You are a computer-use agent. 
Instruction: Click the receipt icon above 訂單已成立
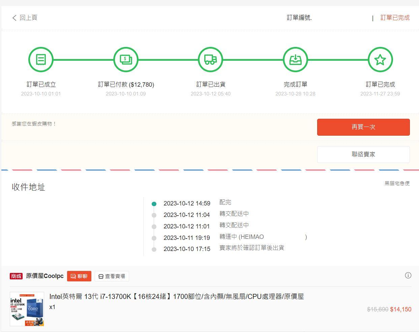point(41,59)
